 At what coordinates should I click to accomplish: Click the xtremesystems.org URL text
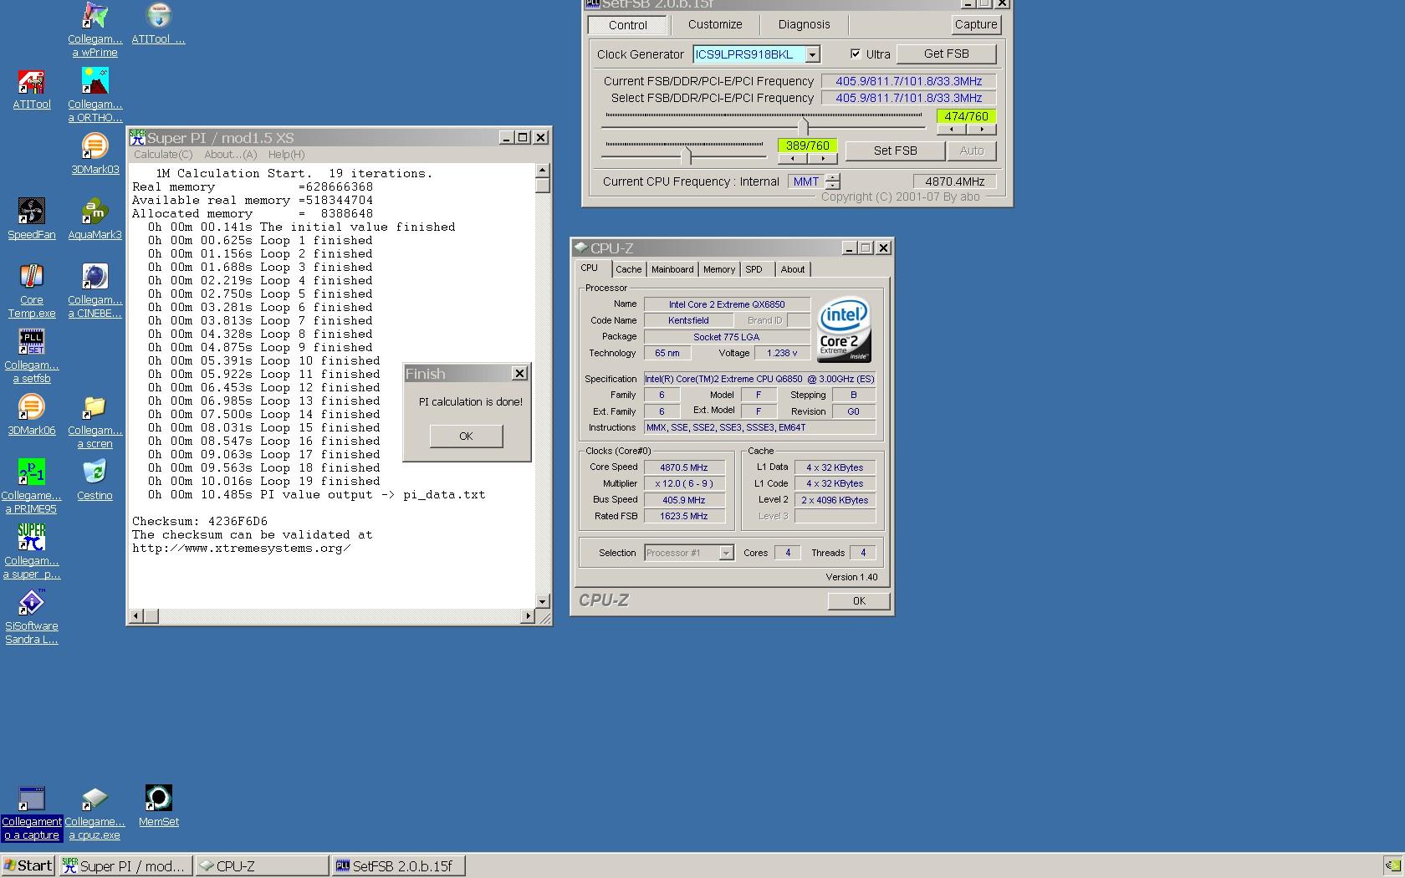tap(242, 549)
